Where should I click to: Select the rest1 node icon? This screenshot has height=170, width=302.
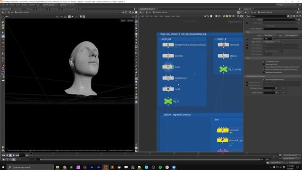point(168,89)
